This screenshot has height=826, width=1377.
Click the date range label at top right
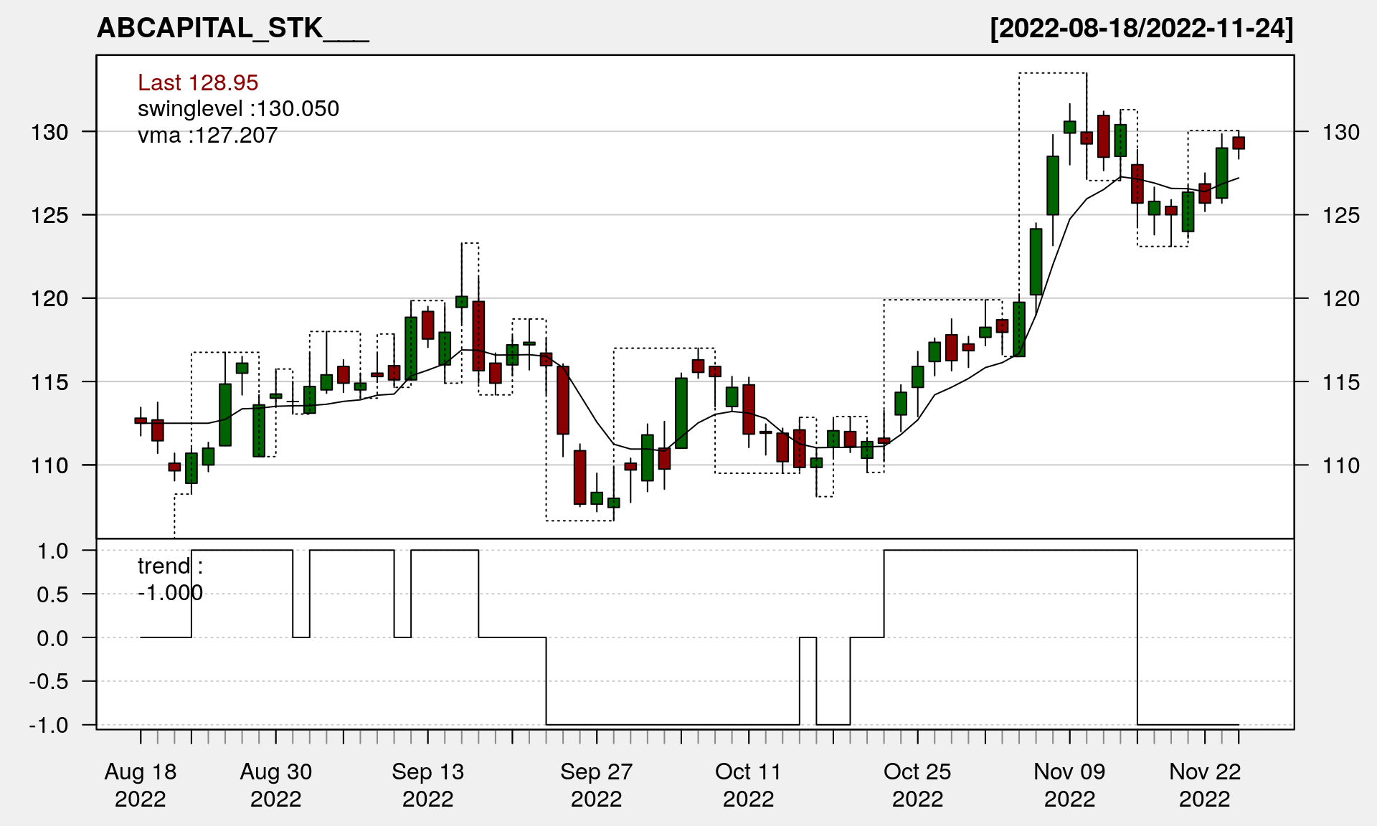[1141, 29]
